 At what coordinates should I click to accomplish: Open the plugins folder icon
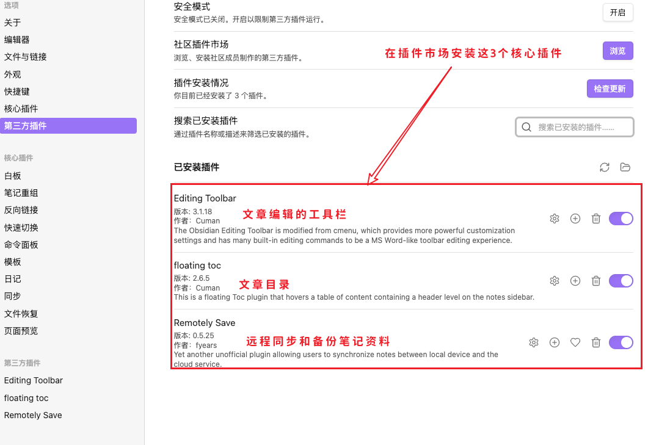pyautogui.click(x=625, y=167)
